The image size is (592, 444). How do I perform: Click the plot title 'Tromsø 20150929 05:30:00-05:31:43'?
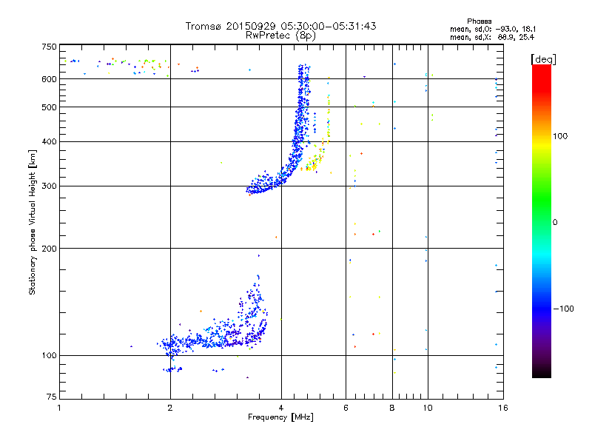click(x=280, y=26)
